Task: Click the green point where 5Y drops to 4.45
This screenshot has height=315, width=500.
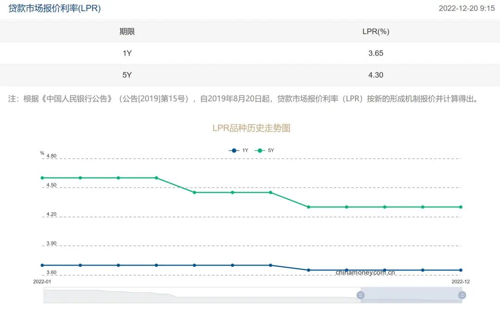Action: (x=194, y=192)
